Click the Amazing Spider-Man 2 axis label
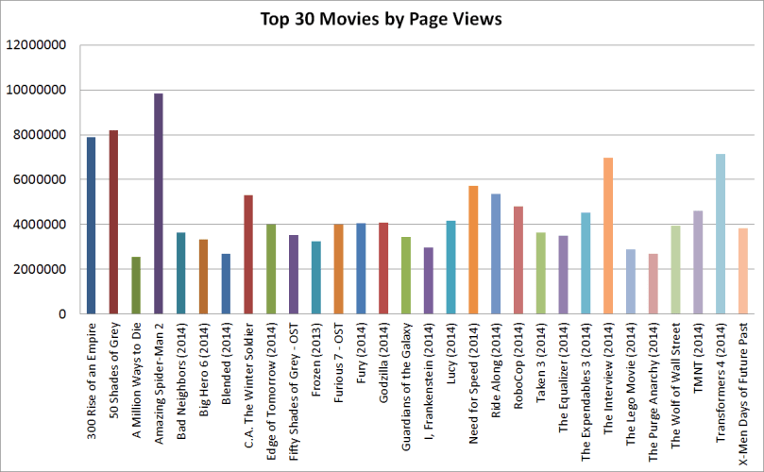Viewport: 764px width, 472px height. click(160, 383)
